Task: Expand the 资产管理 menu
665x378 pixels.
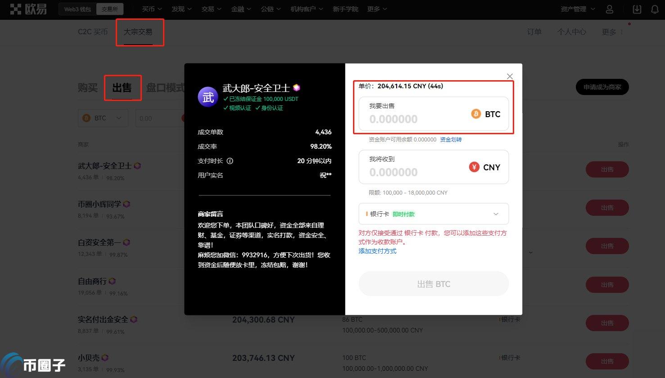Action: [578, 9]
